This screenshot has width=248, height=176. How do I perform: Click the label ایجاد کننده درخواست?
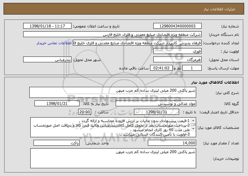[x=221, y=43]
